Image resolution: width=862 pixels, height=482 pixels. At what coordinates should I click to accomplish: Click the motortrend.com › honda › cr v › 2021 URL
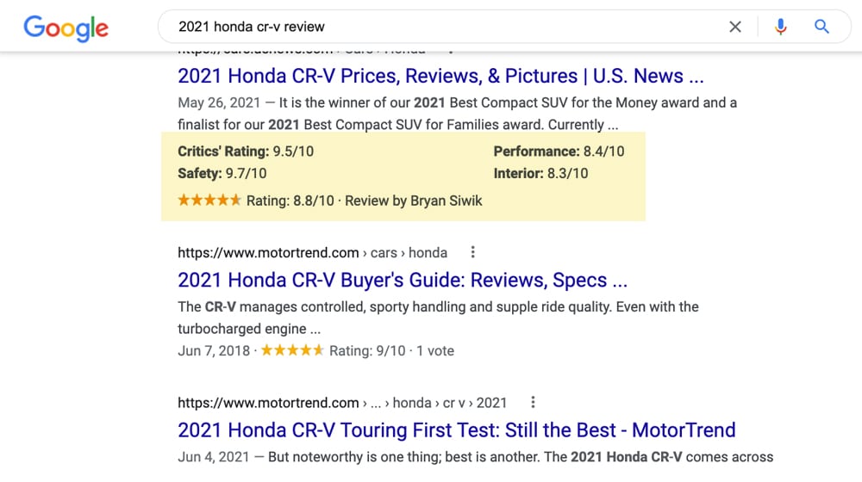pos(342,403)
